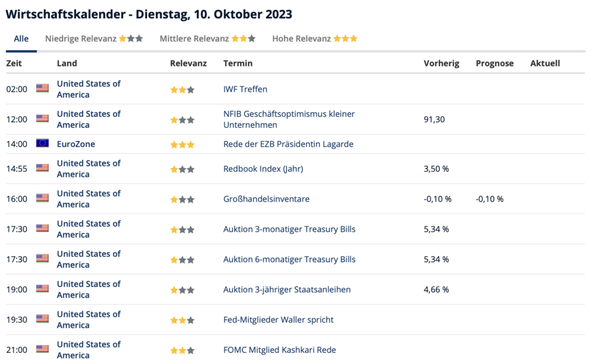This screenshot has width=590, height=363.
Task: Click the Aktuell column header
Action: click(x=545, y=63)
